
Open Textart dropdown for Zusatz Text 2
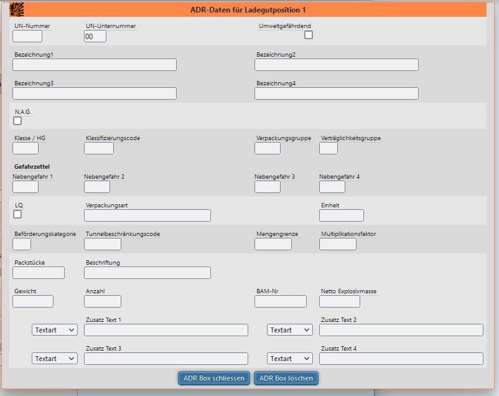pos(290,330)
